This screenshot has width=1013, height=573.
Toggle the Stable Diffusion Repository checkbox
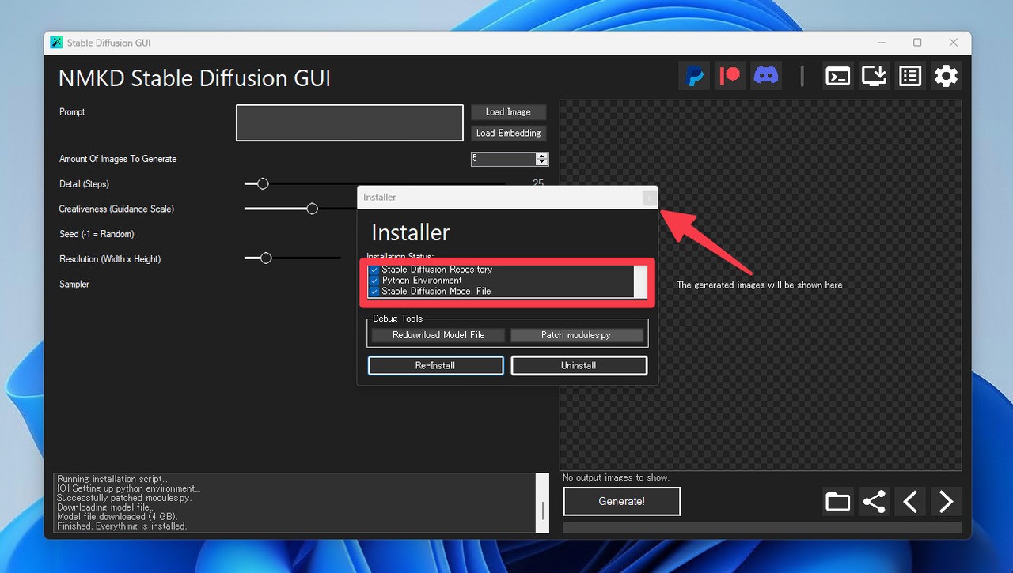point(374,270)
